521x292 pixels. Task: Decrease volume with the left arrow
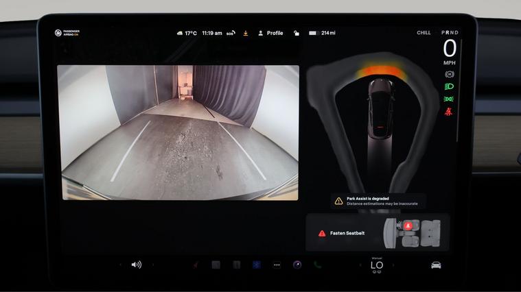tap(121, 265)
